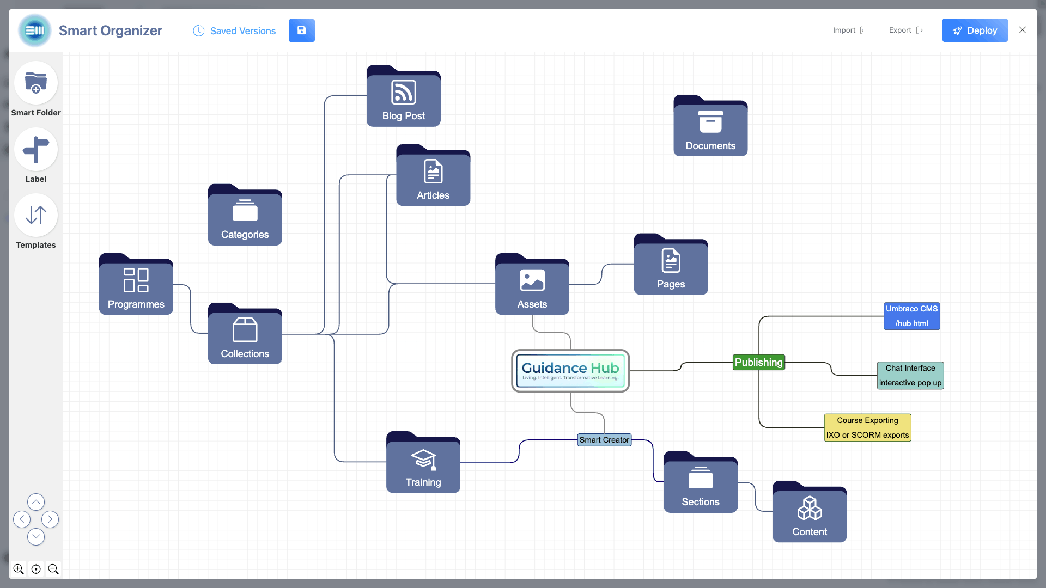1046x588 pixels.
Task: Select the Training folder node
Action: coord(423,465)
